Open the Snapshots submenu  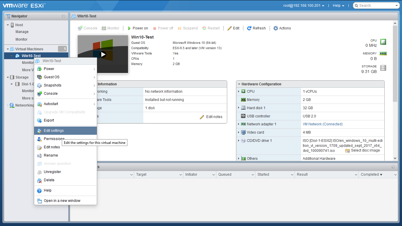(x=52, y=85)
